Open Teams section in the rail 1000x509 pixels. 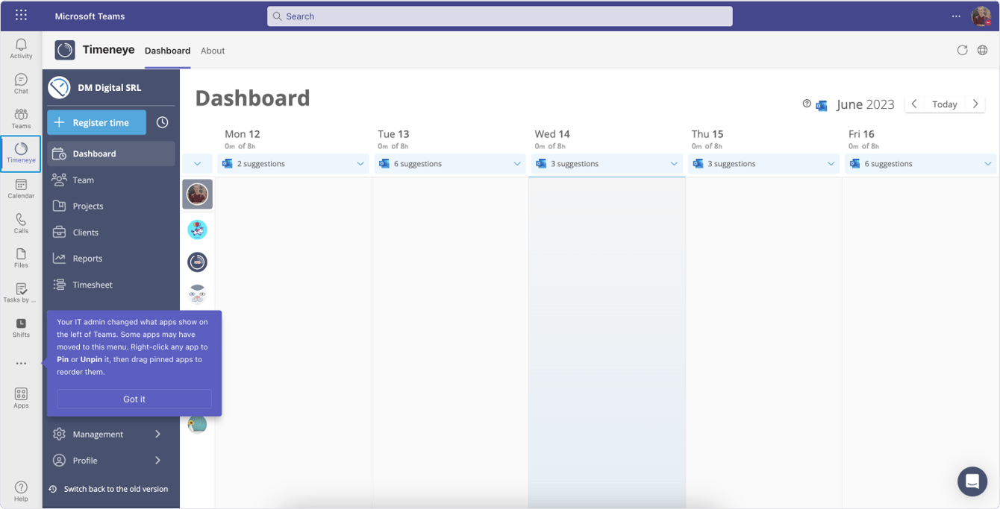(x=21, y=119)
